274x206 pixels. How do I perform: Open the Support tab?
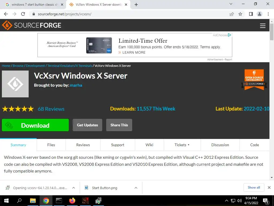(118, 145)
